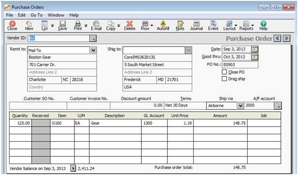
Task: Click the Frederick city field
Action: coord(140,80)
